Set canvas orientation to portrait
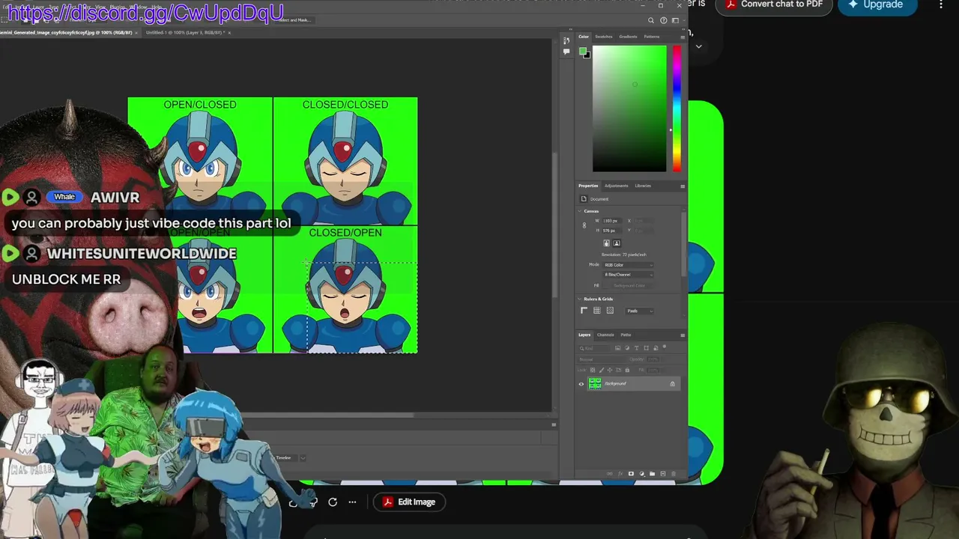959x539 pixels. click(x=607, y=243)
